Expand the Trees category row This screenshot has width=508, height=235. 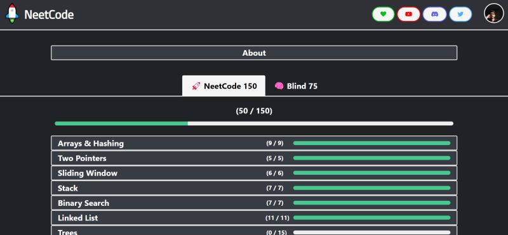(x=254, y=230)
